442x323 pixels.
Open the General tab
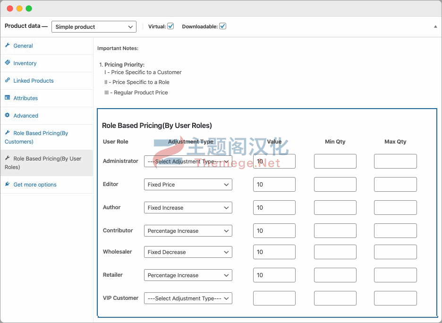tap(47, 46)
